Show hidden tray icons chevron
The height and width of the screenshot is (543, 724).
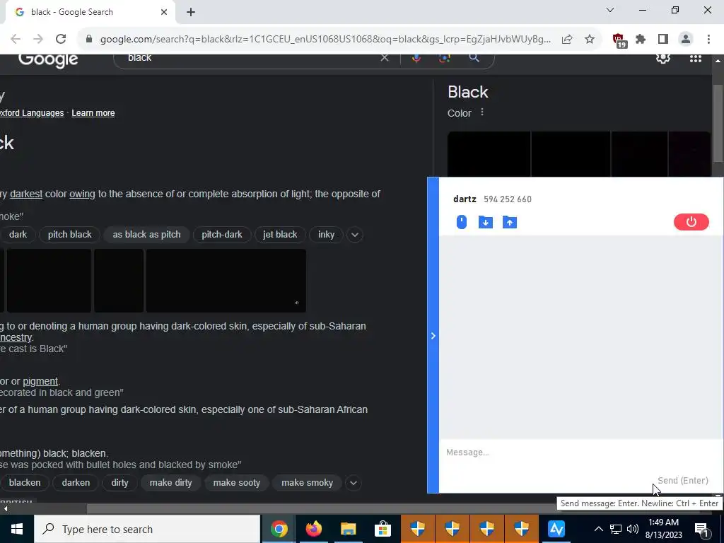[x=598, y=529]
